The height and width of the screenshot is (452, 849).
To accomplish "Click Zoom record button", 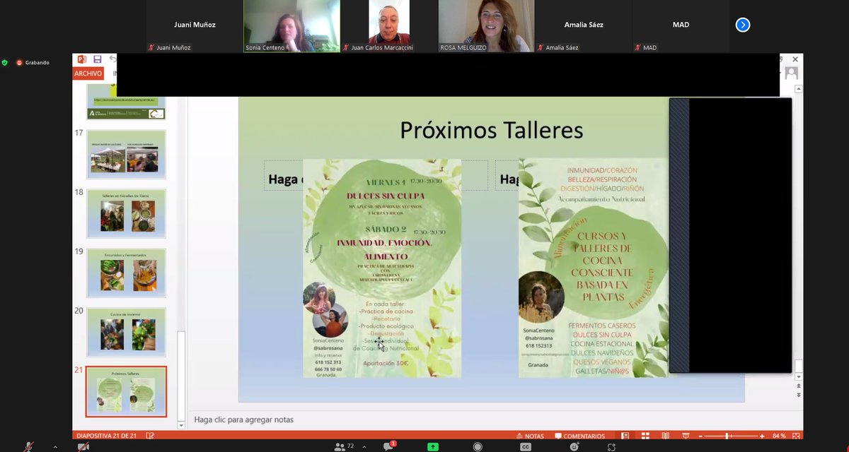I will pyautogui.click(x=478, y=446).
